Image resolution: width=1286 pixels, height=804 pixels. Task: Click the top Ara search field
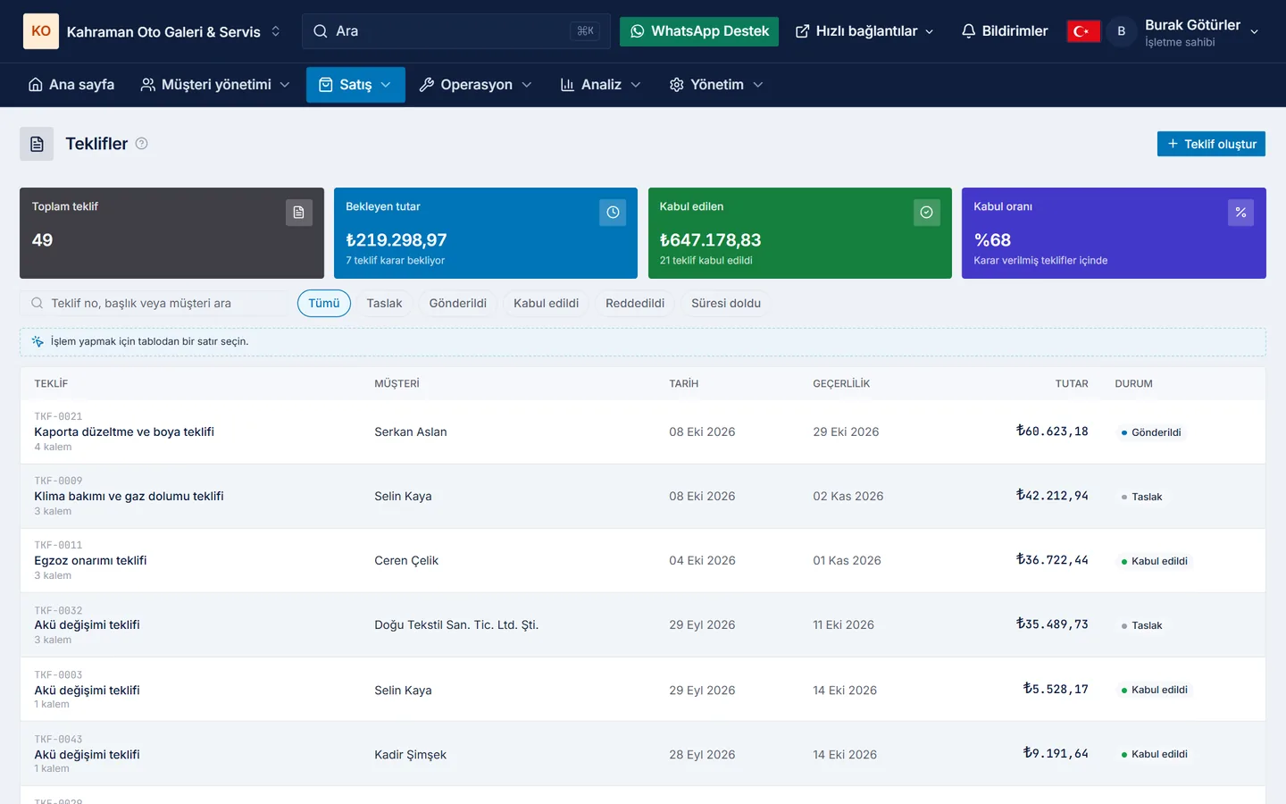tap(456, 31)
